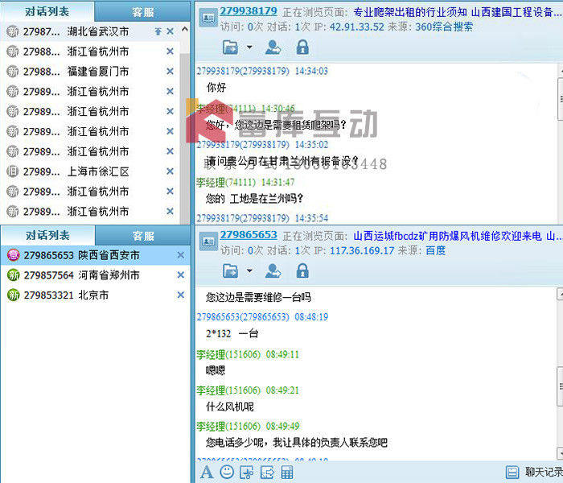Switch to 对话列表 tab above 湖北省武汉市 list
Image resolution: width=563 pixels, height=483 pixels.
(47, 11)
